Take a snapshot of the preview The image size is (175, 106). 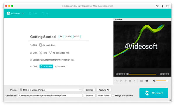click(x=141, y=81)
